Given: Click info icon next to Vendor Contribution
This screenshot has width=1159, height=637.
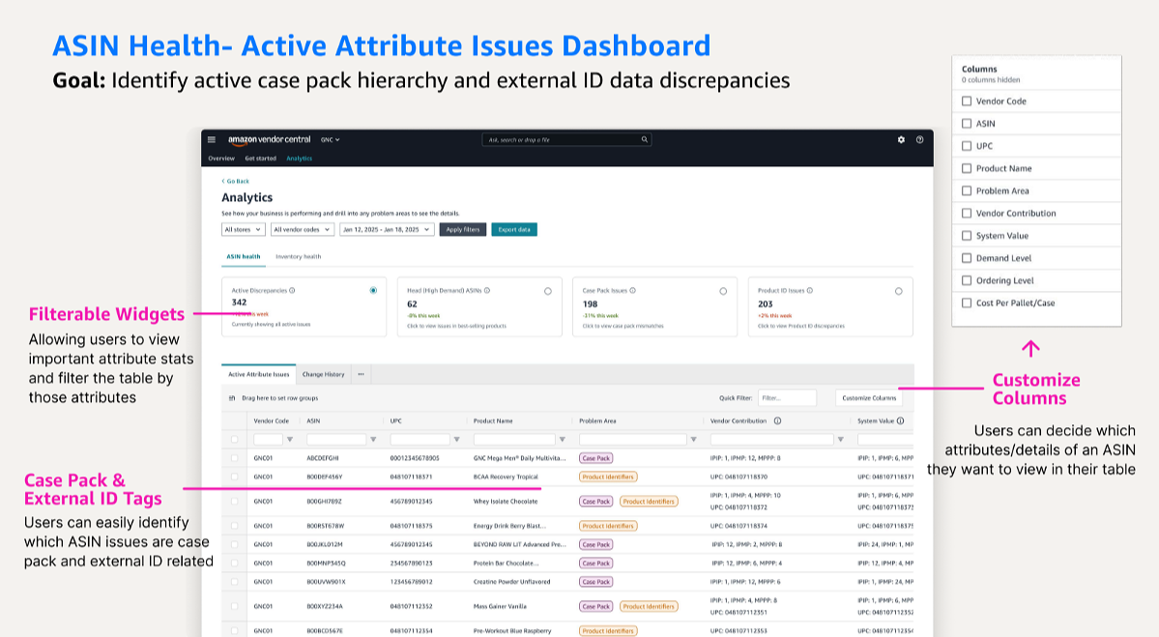Looking at the screenshot, I should tap(777, 420).
